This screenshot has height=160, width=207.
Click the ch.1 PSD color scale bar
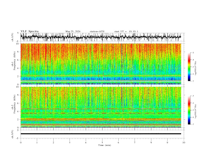tap(189, 67)
